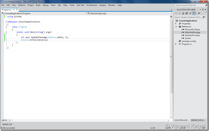
Task: Open the document tabs overflow dropdown
Action: coord(171,10)
